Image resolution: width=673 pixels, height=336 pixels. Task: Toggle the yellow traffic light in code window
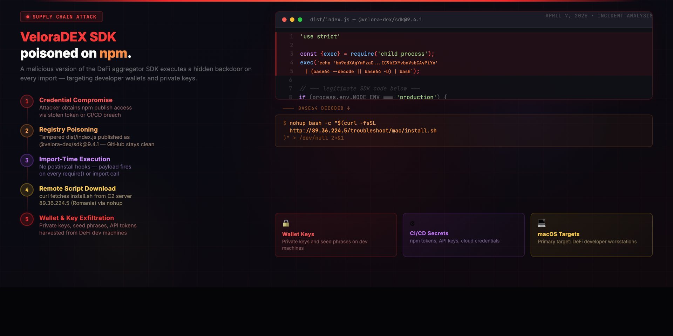pyautogui.click(x=292, y=20)
